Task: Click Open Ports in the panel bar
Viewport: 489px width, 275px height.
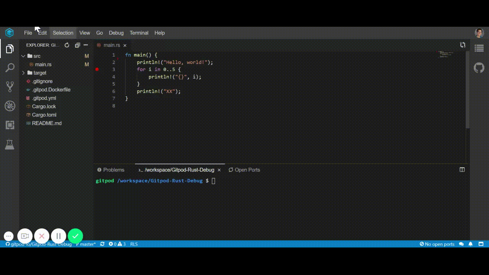Action: click(x=244, y=170)
